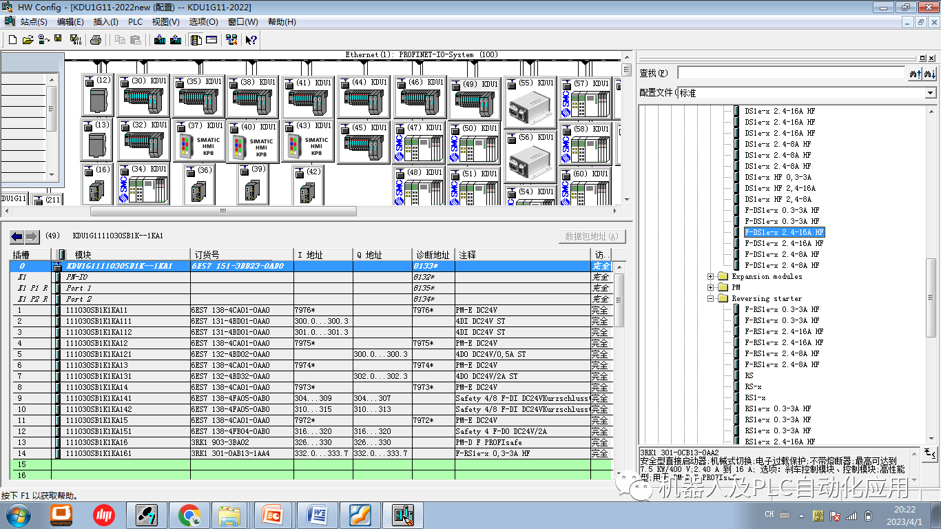Toggle the hardware Catalog window icon
Viewport: 941px width, 529px height.
click(196, 39)
